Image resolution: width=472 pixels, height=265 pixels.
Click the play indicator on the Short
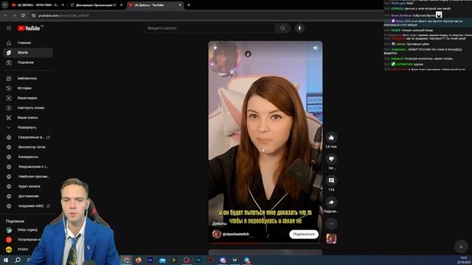point(215,48)
